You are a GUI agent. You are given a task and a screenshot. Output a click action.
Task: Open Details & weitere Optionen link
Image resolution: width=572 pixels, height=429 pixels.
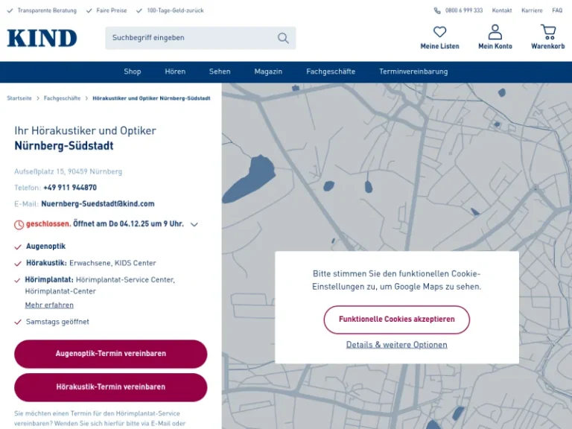click(x=396, y=345)
